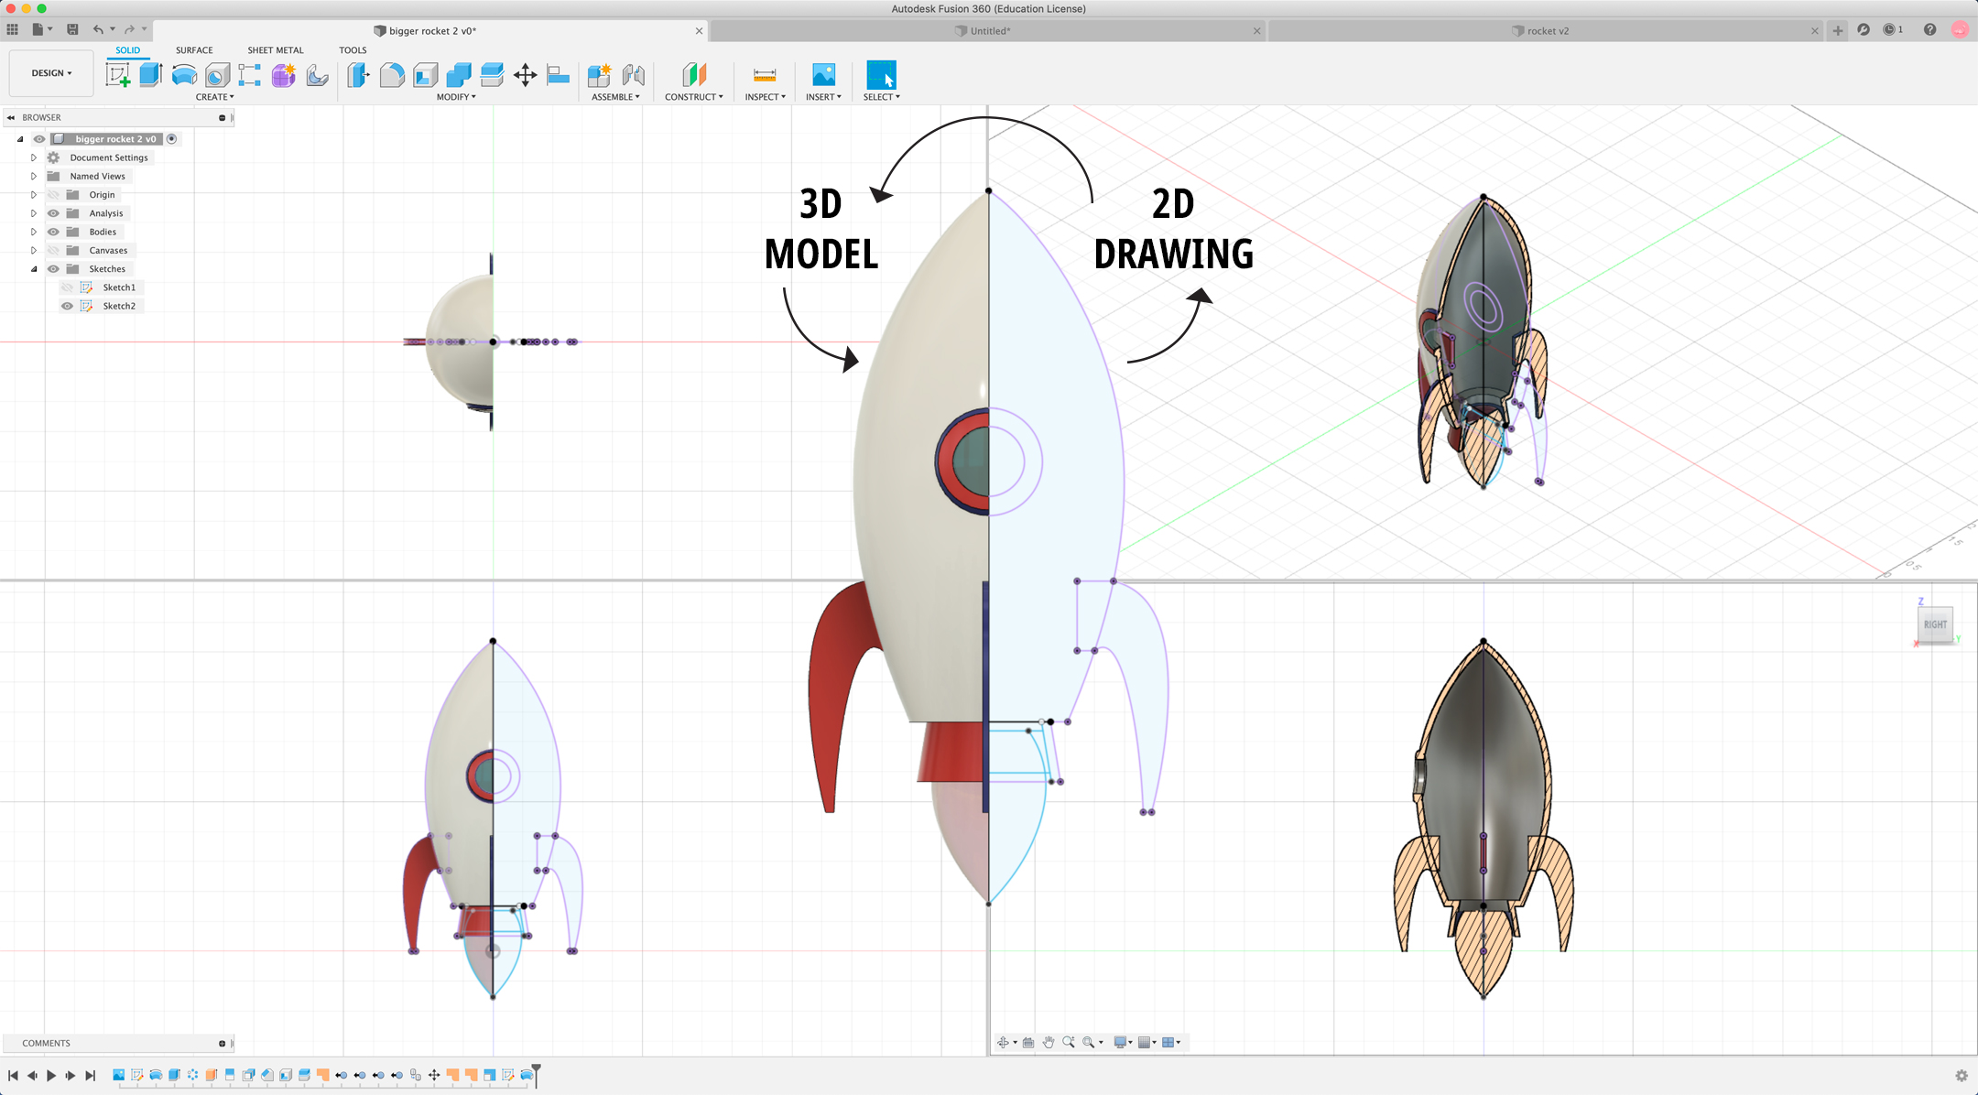Expand the Bodies folder in browser
This screenshot has width=1978, height=1095.
click(x=34, y=232)
